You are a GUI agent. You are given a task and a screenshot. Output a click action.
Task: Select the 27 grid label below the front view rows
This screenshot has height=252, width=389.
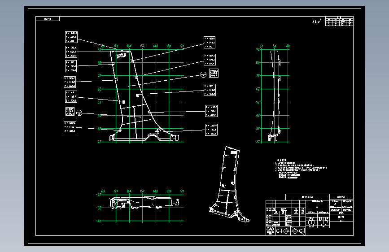point(100,142)
